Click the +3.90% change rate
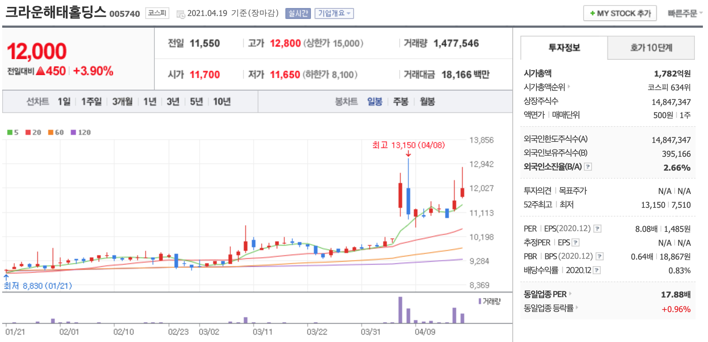The width and height of the screenshot is (708, 342). (x=93, y=71)
